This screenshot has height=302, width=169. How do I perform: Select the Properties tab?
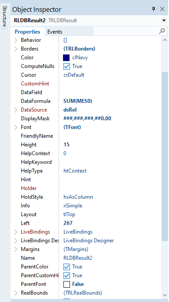tap(27, 32)
